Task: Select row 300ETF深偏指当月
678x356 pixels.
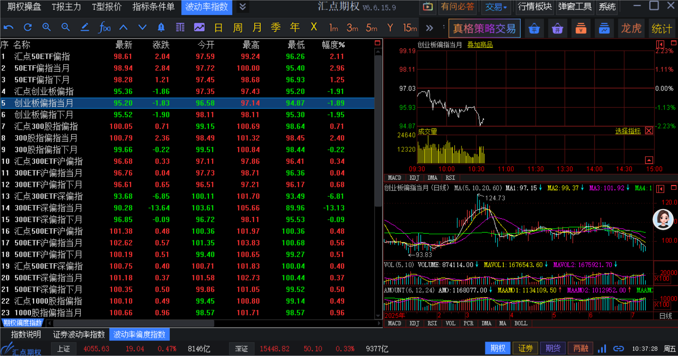Action: click(x=187, y=208)
